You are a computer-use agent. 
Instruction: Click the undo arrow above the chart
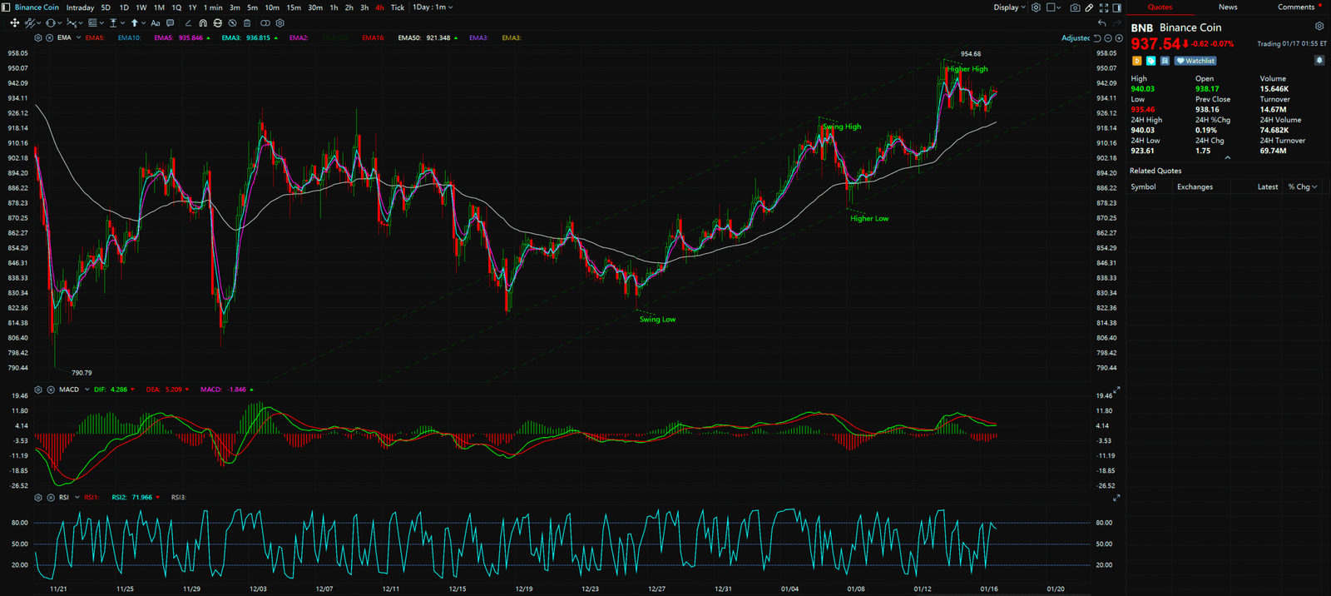coord(1102,23)
